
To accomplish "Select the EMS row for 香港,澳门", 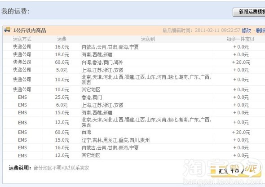I will [x=134, y=97].
